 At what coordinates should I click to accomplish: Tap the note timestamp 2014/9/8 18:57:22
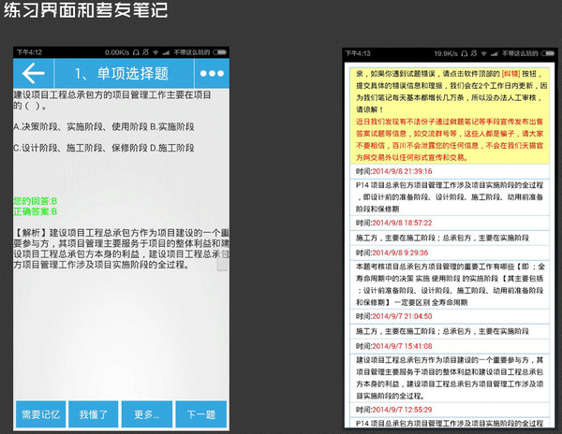pyautogui.click(x=393, y=223)
